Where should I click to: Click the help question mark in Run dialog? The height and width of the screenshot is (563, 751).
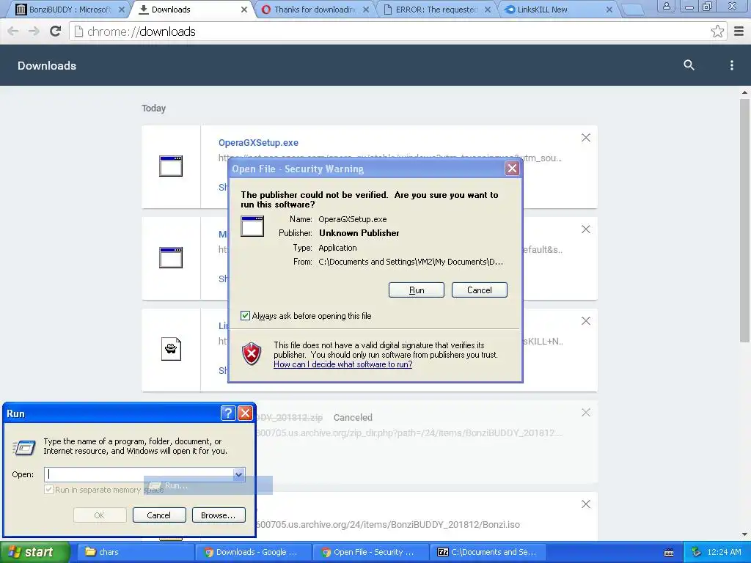coord(228,413)
